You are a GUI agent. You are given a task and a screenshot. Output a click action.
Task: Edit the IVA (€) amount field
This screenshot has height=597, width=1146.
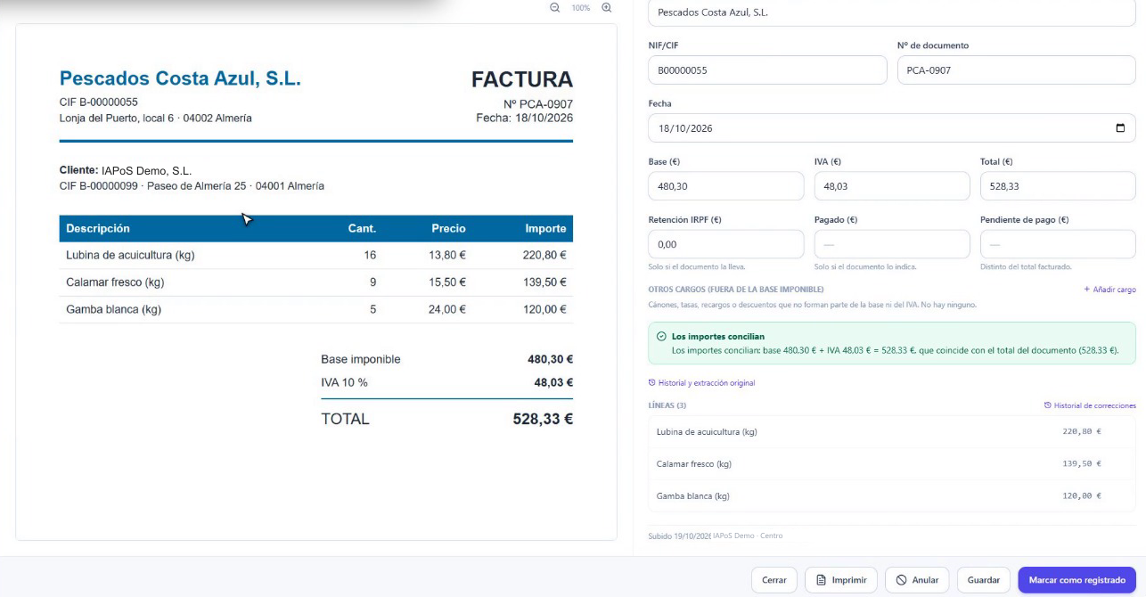(x=892, y=186)
